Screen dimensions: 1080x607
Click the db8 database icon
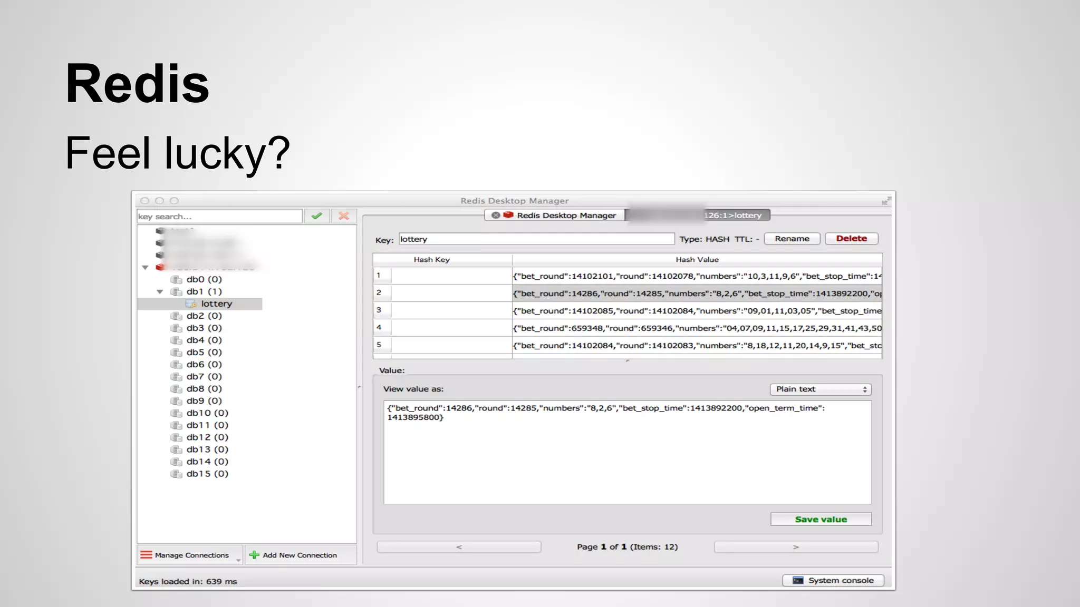176,388
